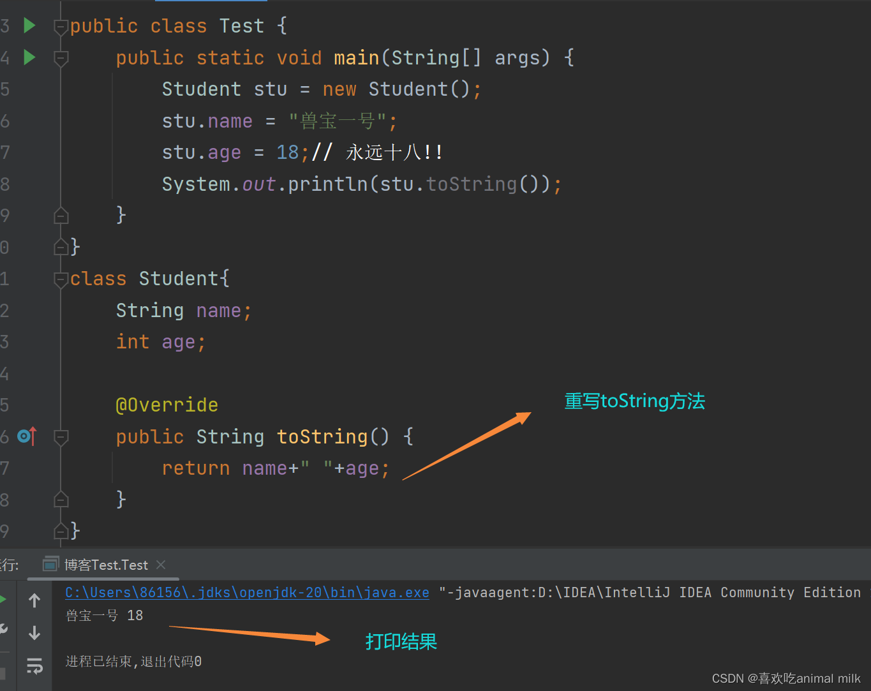This screenshot has width=871, height=691.
Task: Click the green run arrow on the console's left edge
Action: [x=3, y=600]
